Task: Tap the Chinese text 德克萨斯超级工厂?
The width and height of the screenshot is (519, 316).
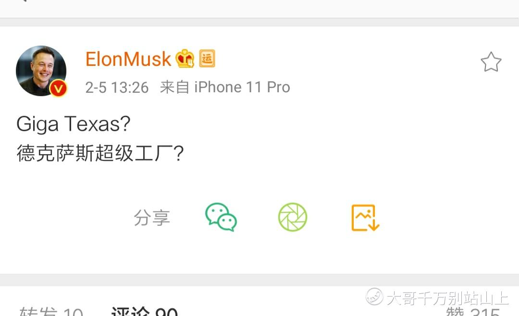Action: (100, 153)
